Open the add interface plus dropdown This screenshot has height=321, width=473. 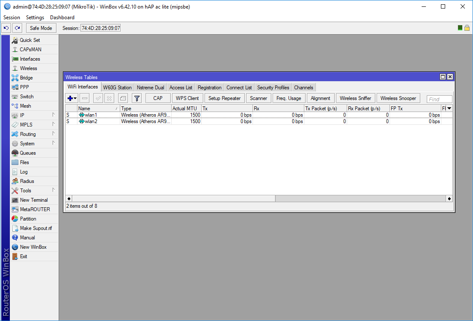(x=72, y=98)
